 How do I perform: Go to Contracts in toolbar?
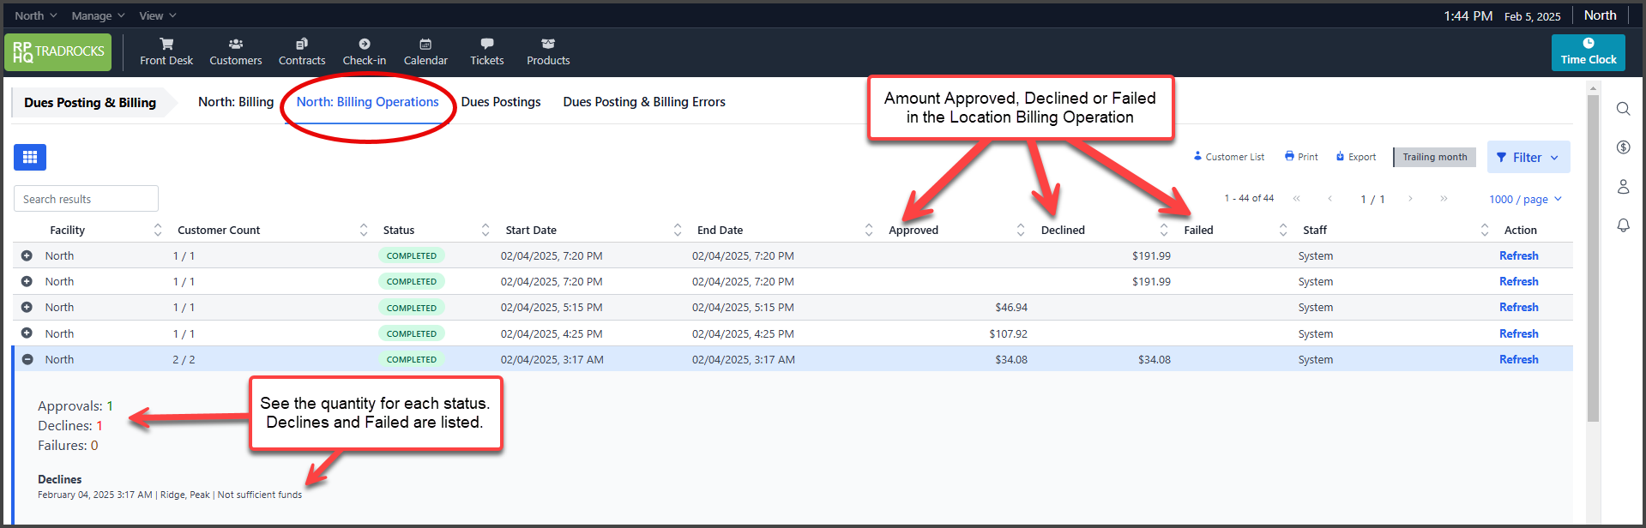302,51
